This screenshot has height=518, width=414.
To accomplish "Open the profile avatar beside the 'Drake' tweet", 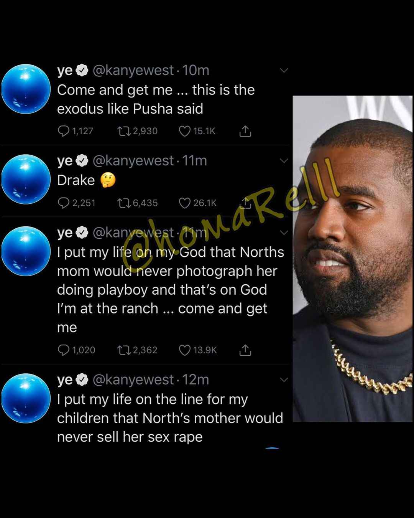I will click(26, 179).
